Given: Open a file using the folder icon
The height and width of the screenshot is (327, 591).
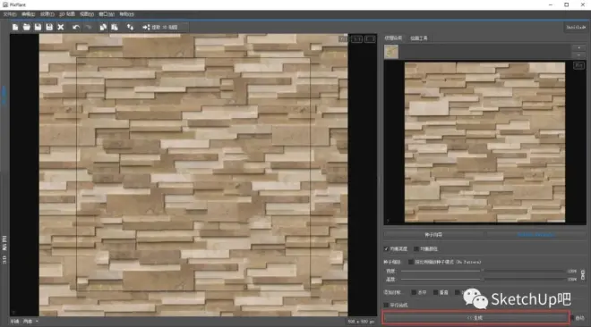Looking at the screenshot, I should pyautogui.click(x=26, y=27).
